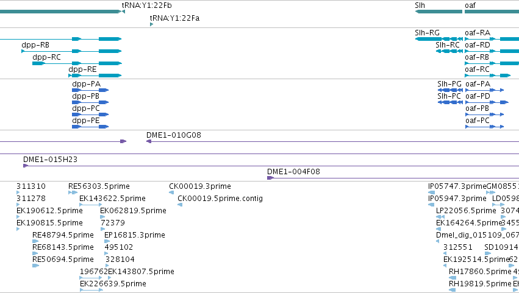
Task: Click the Slh-PC protein glyph
Action: (450, 102)
